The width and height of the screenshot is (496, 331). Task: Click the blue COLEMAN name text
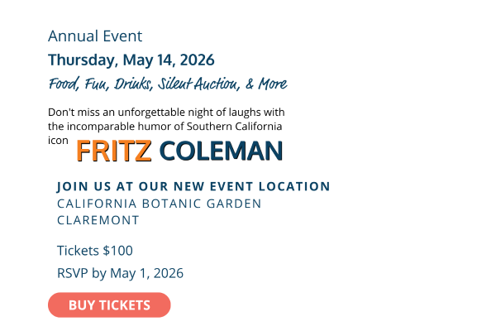[221, 151]
